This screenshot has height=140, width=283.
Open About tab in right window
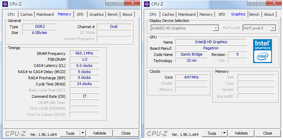point(269,14)
